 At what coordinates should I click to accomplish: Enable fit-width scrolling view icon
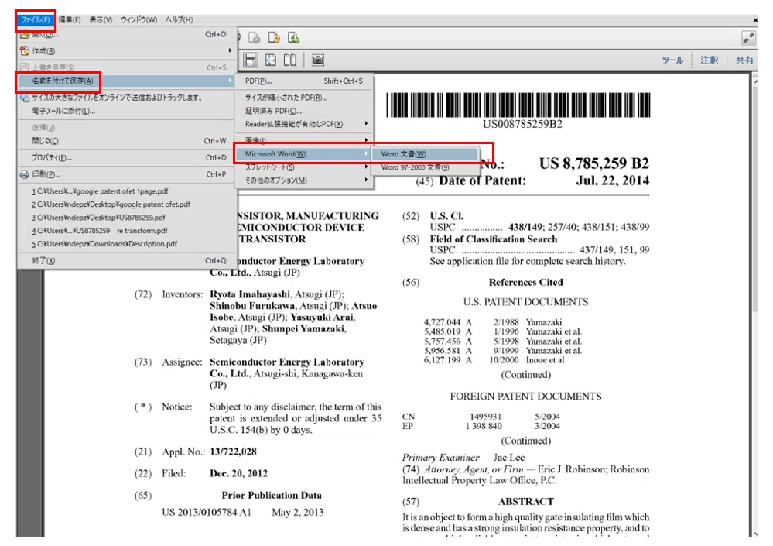(251, 60)
